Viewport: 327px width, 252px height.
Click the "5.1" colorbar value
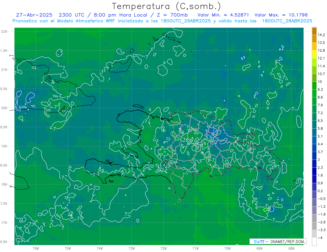(x=320, y=136)
